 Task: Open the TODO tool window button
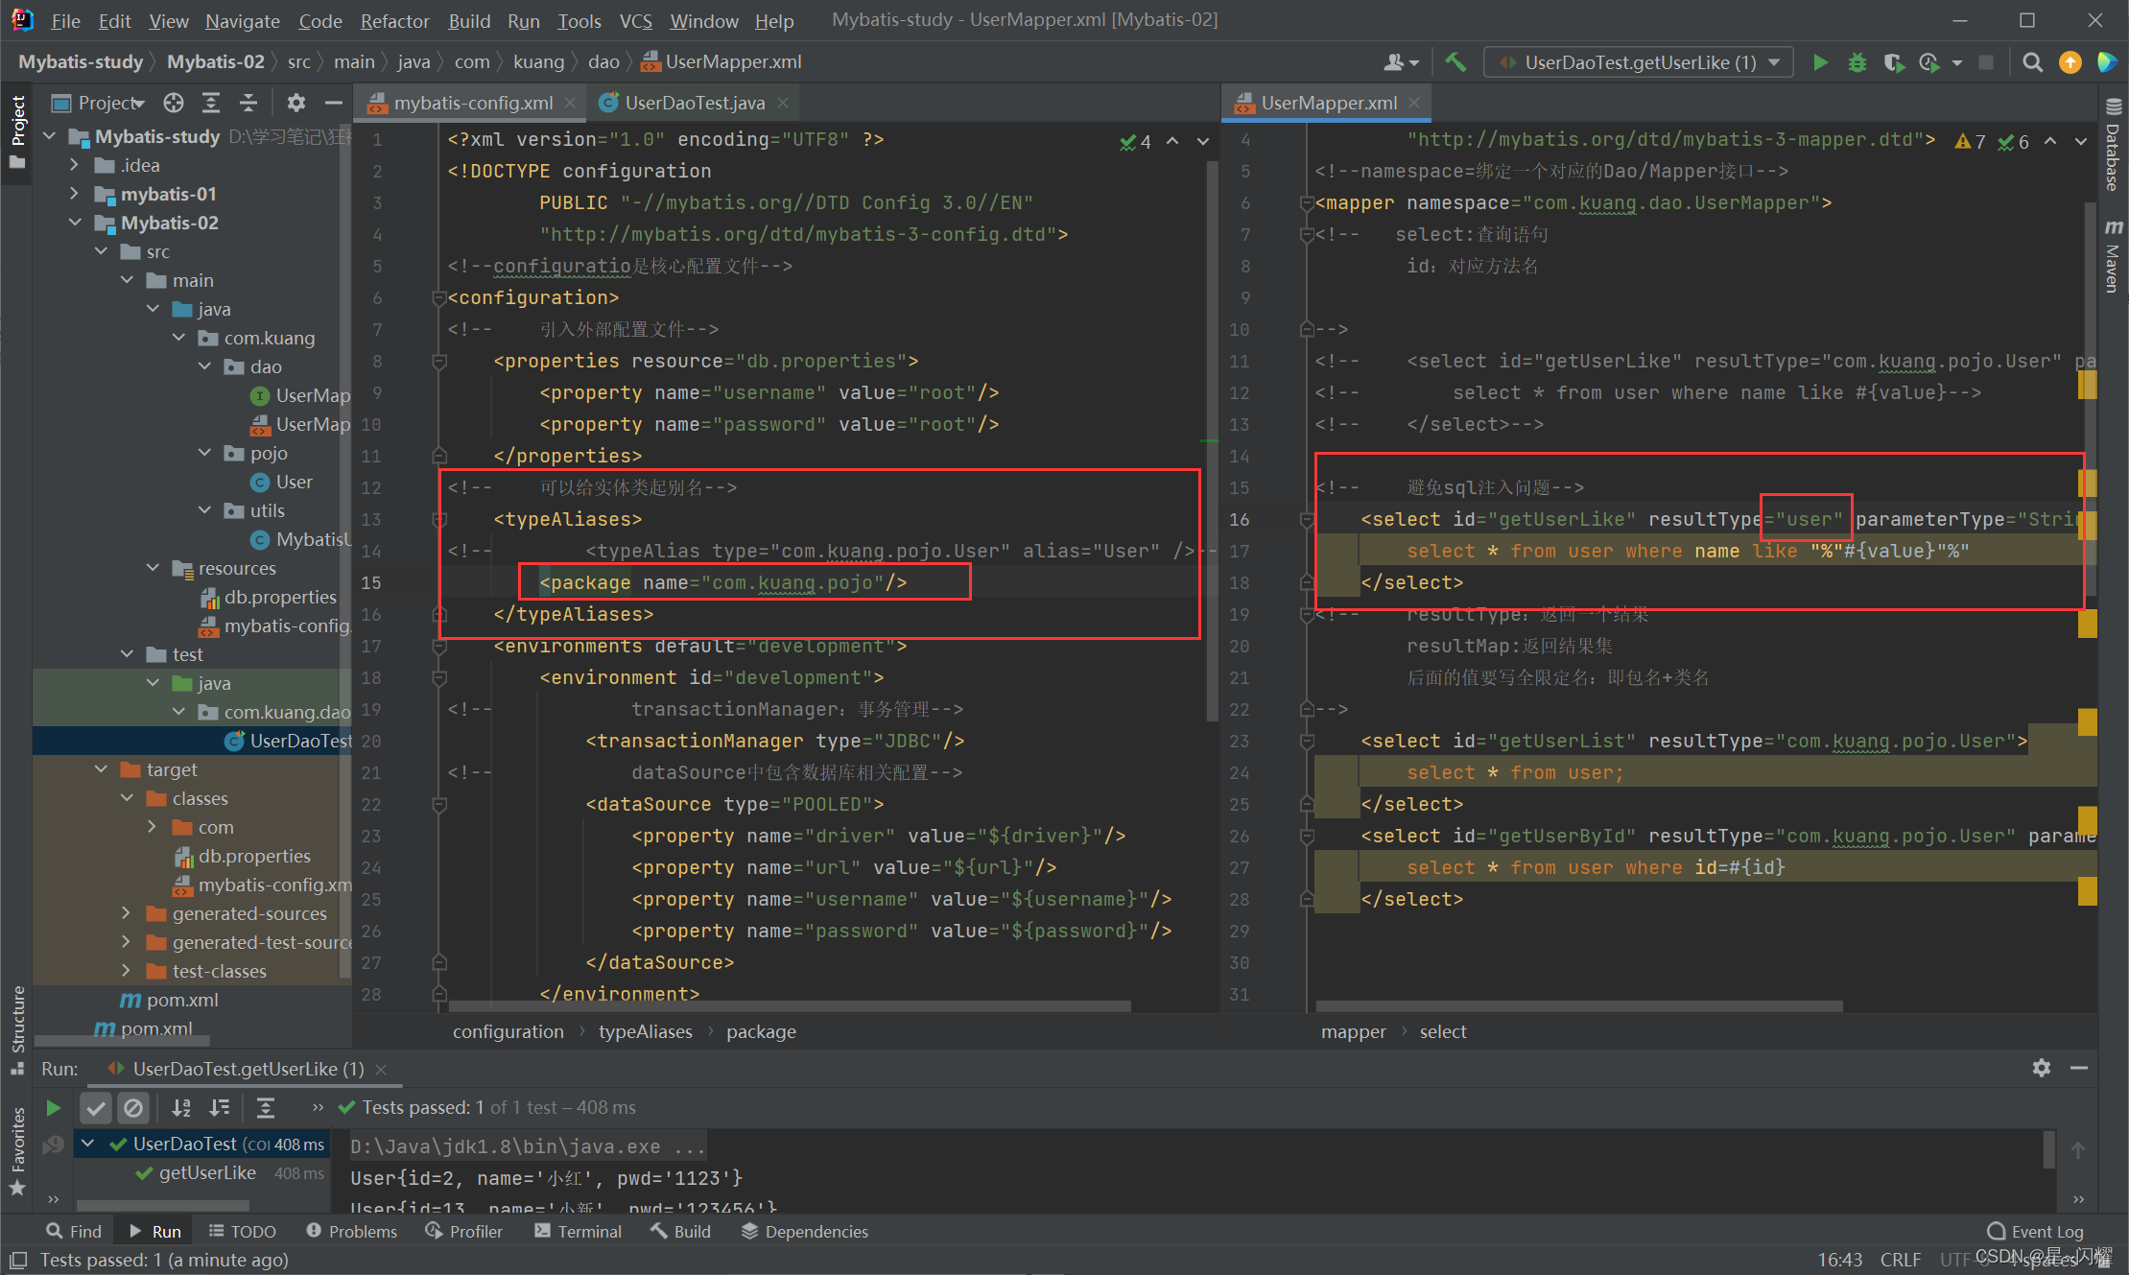click(242, 1231)
